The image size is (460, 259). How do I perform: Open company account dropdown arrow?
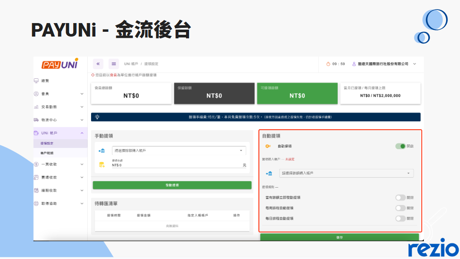(x=415, y=64)
